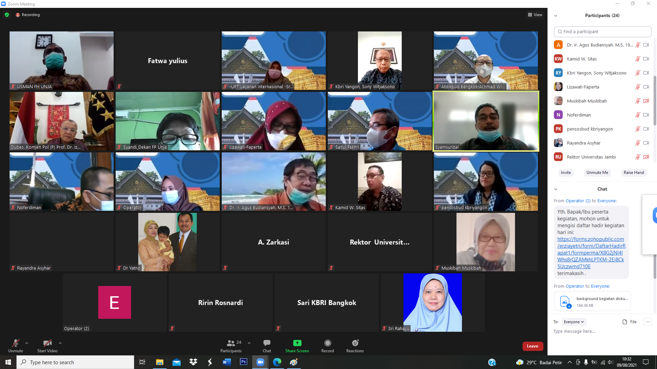
Task: Unmute your microphone
Action: (x=15, y=343)
